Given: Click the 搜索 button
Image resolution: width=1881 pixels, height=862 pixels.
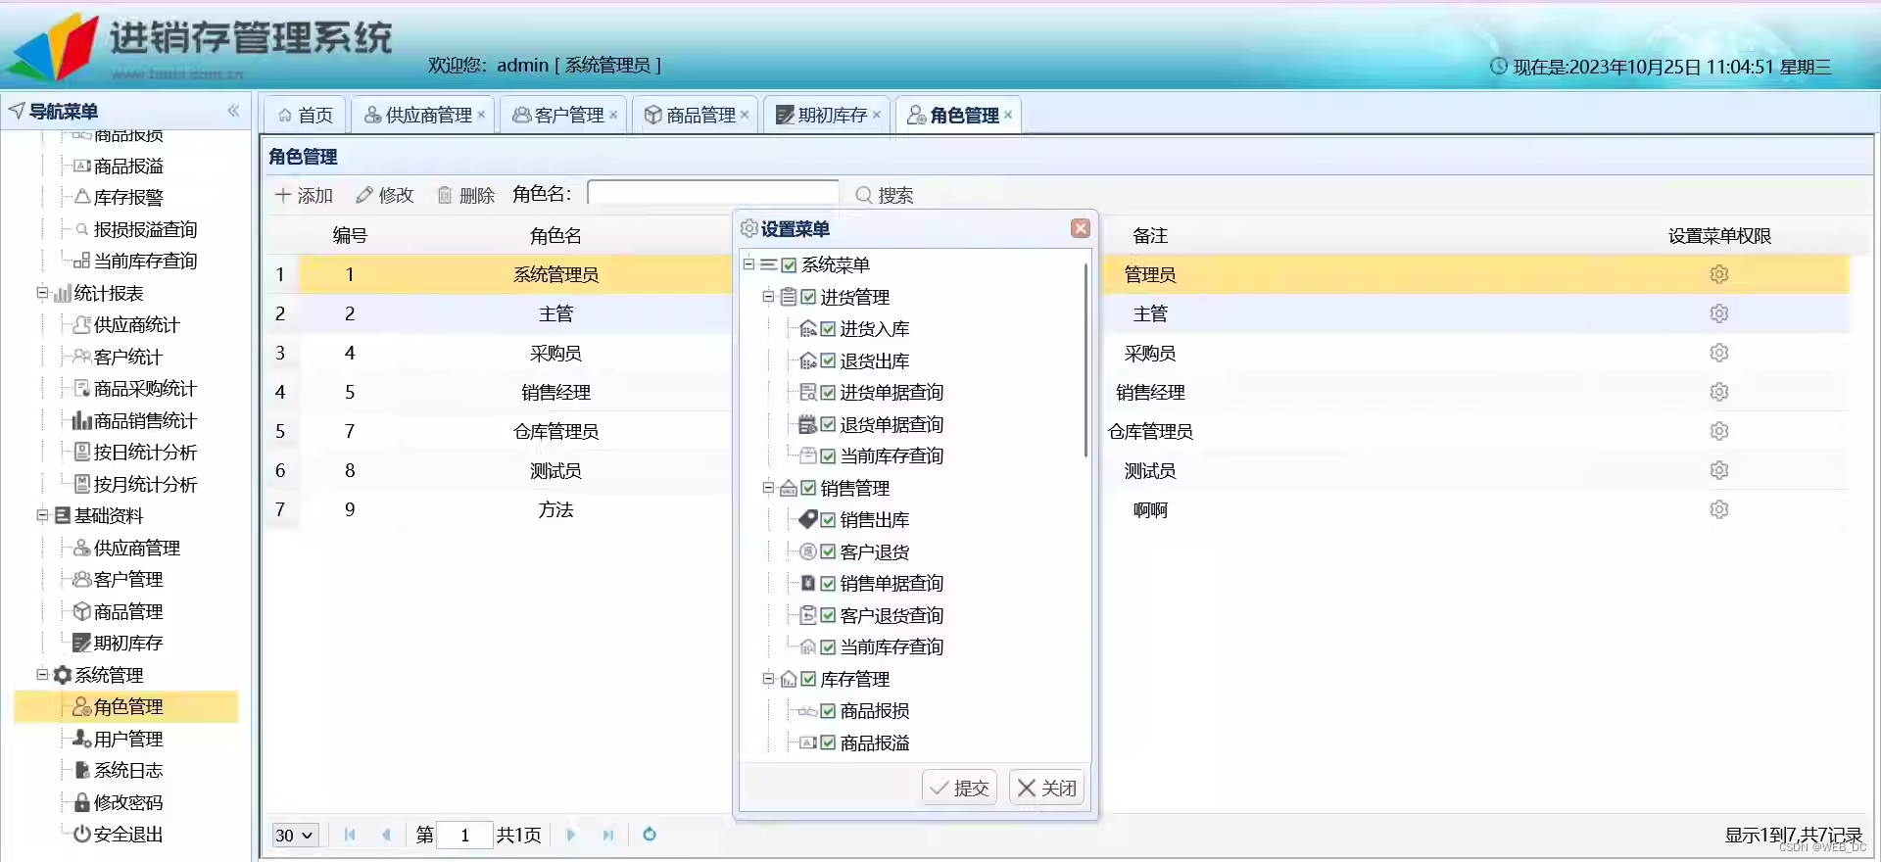Looking at the screenshot, I should tap(885, 195).
